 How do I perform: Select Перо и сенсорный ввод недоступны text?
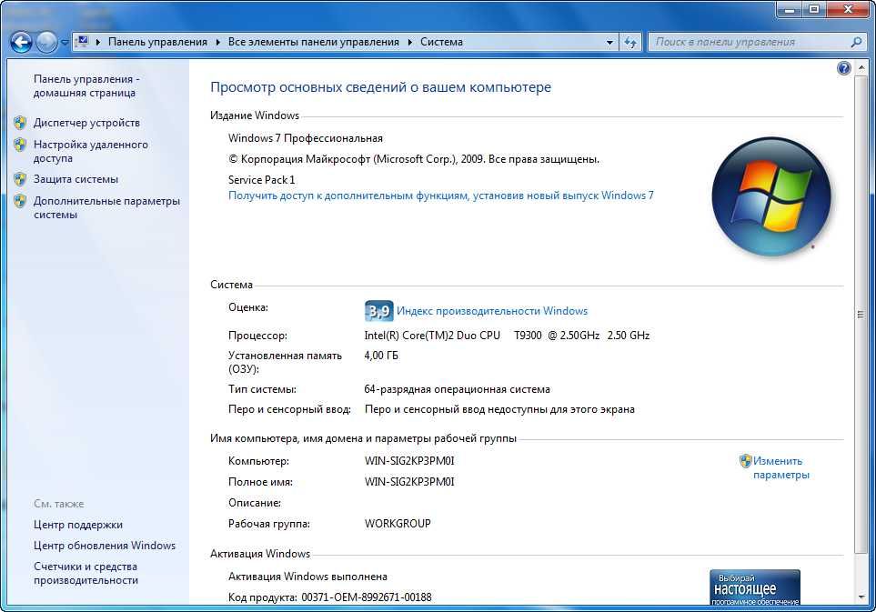point(499,409)
